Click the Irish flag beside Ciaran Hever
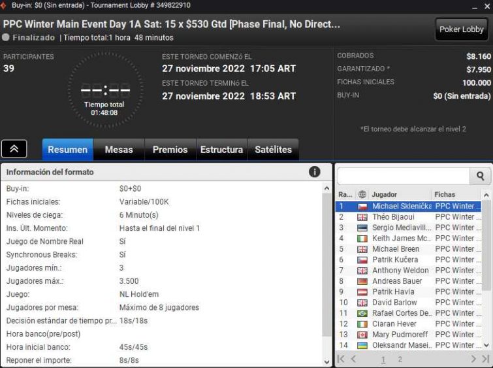493x368 pixels. pyautogui.click(x=362, y=324)
